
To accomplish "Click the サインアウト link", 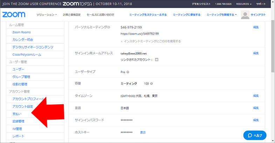I will click(x=258, y=15).
